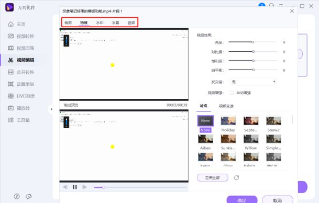Click the filter list scrollbar

point(292,120)
